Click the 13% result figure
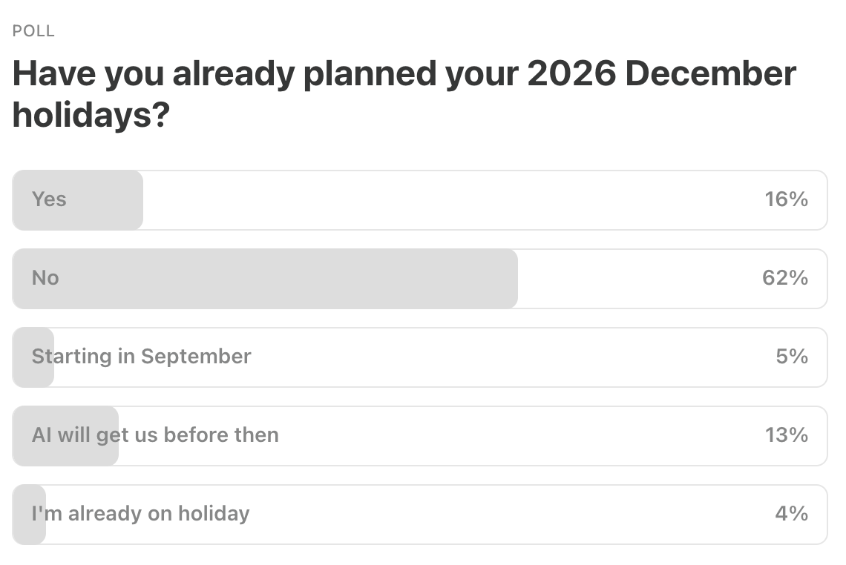 (x=786, y=435)
